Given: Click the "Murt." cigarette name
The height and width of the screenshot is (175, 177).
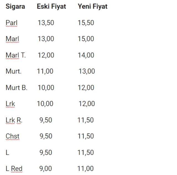Looking at the screenshot, I should (x=14, y=71).
